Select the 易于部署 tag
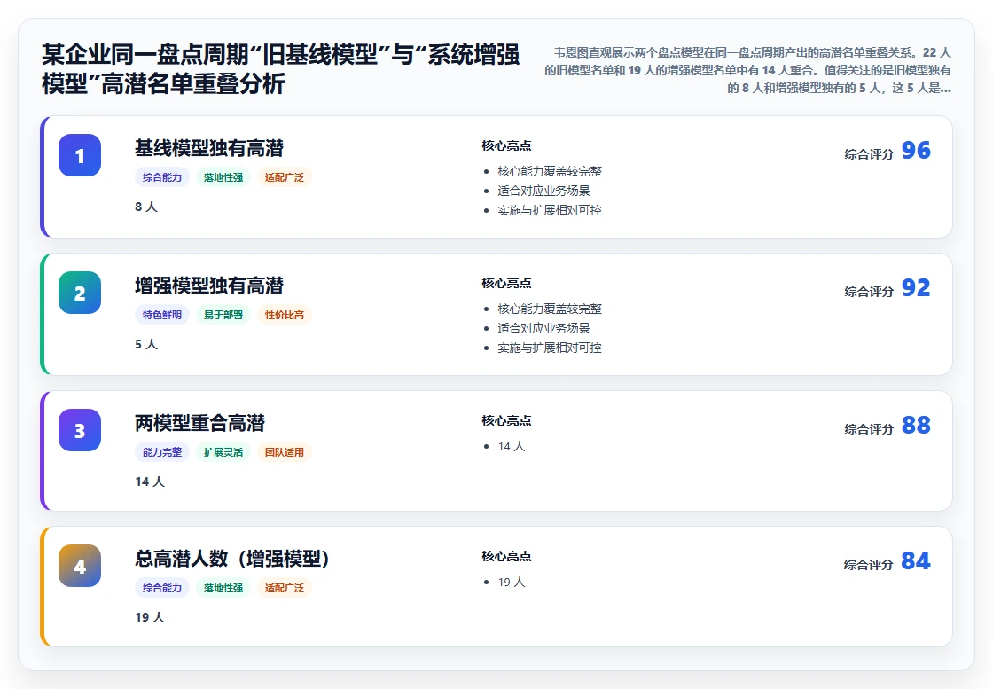 pyautogui.click(x=223, y=315)
